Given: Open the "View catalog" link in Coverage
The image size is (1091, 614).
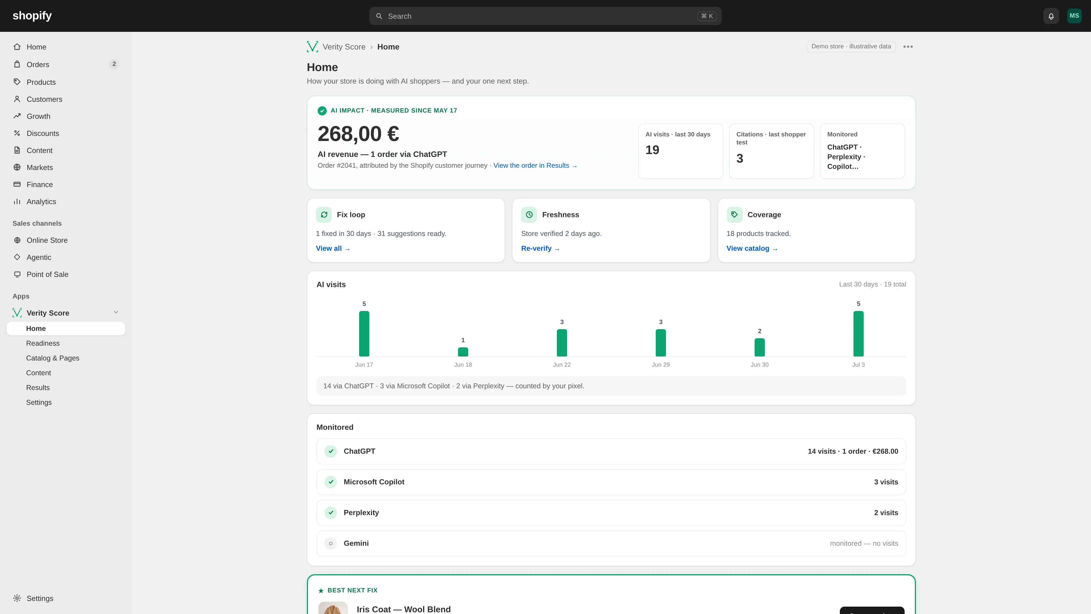Looking at the screenshot, I should pyautogui.click(x=752, y=248).
